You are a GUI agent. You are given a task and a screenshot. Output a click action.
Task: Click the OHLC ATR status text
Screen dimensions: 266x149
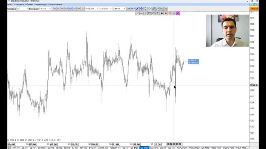[34, 140]
